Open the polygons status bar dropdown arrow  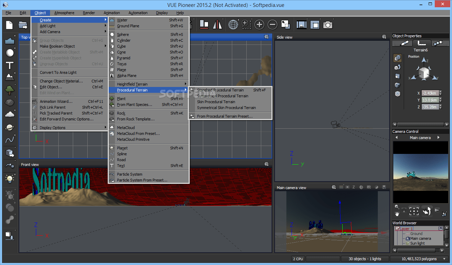444,259
